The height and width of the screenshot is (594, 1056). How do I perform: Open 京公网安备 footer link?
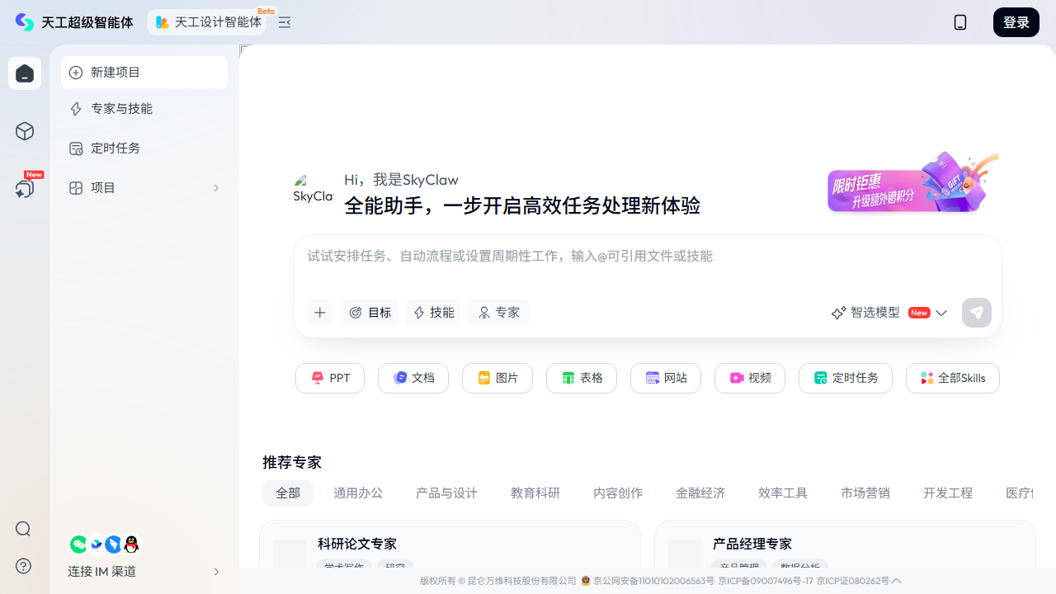pos(648,581)
